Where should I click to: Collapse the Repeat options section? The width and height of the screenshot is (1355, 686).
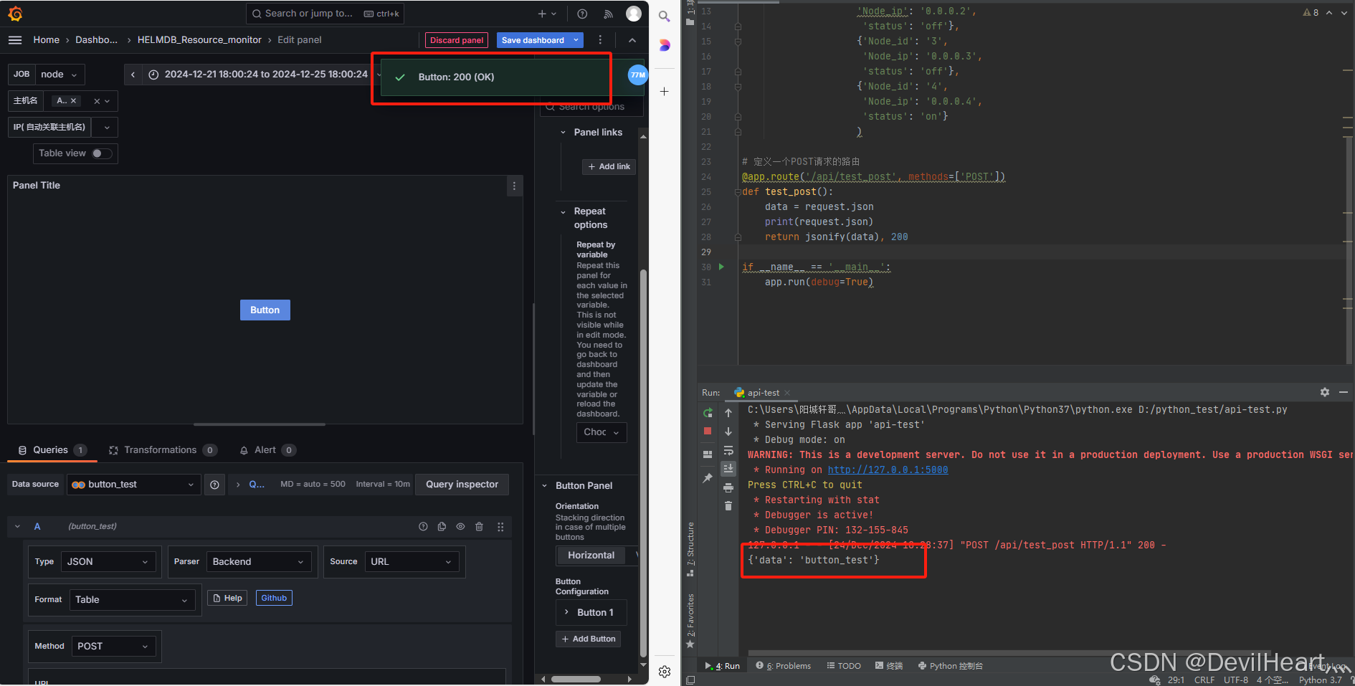[x=563, y=212]
